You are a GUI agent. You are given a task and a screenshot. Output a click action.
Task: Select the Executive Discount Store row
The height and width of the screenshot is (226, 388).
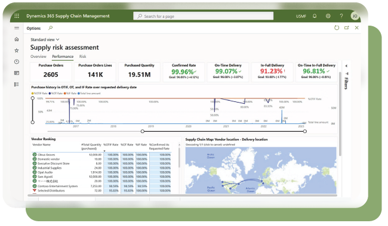[x=101, y=163]
